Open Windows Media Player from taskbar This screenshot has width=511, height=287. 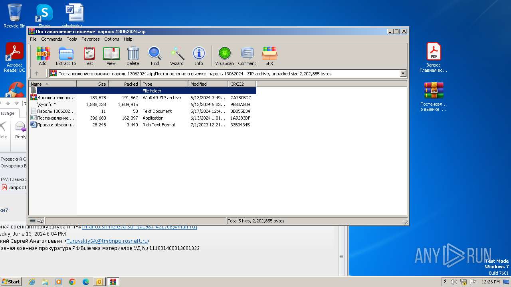[x=59, y=282]
